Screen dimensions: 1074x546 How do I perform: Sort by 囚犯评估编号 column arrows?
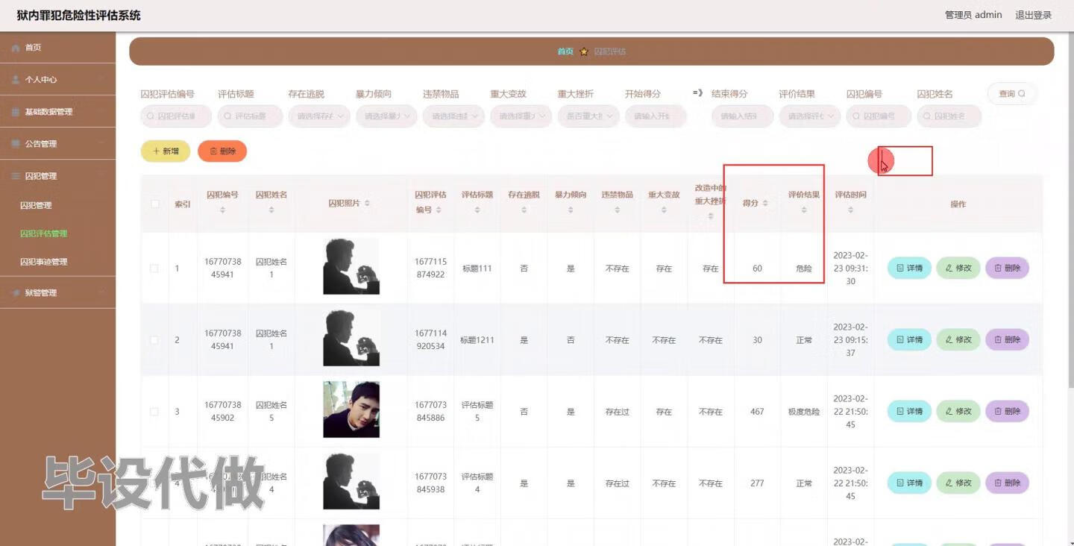tap(439, 210)
